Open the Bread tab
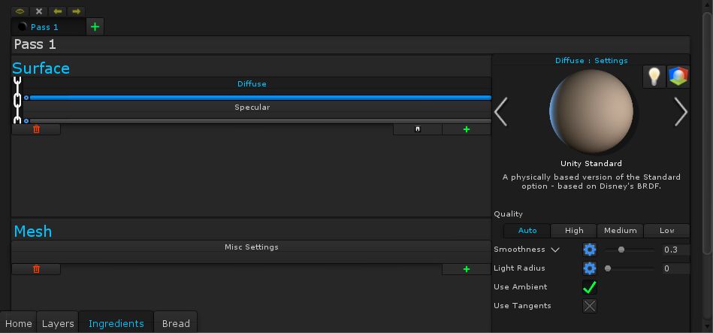The width and height of the screenshot is (713, 333). click(x=176, y=323)
